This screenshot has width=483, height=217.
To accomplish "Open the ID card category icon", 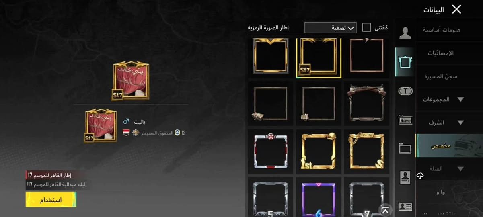I will pos(405,207).
